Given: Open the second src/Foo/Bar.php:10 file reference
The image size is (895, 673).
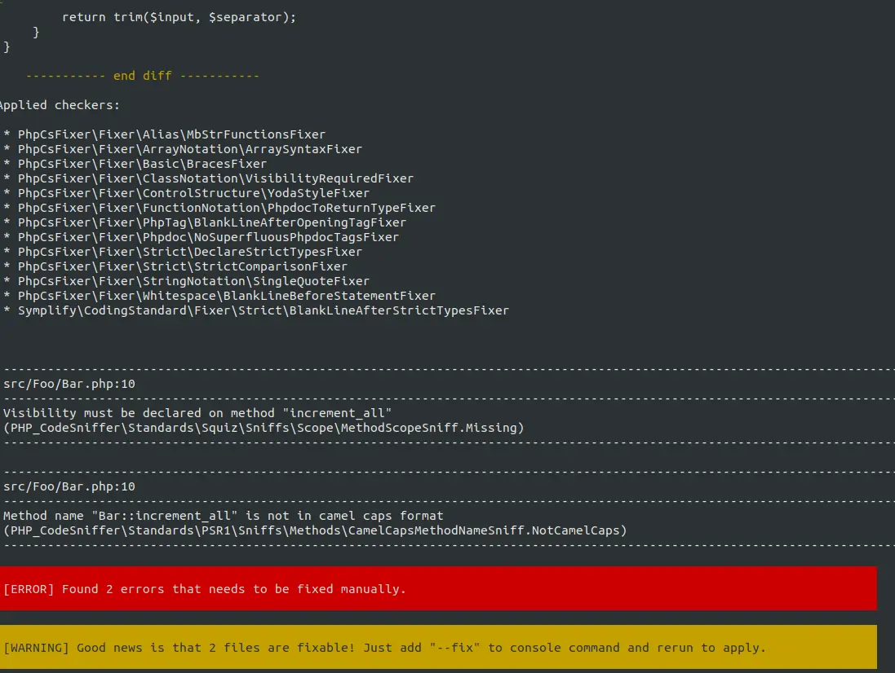Looking at the screenshot, I should (57, 486).
